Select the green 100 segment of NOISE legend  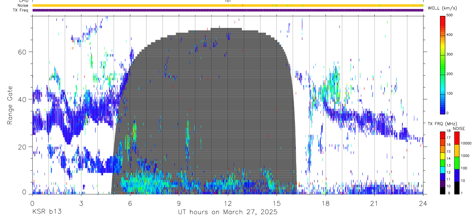coord(457,163)
